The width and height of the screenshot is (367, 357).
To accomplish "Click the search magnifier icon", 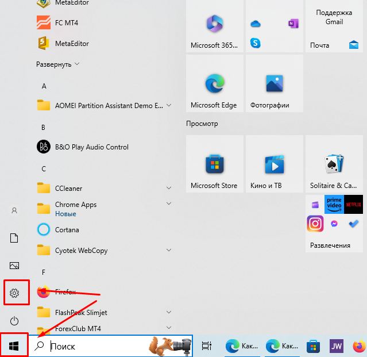I will [x=39, y=346].
